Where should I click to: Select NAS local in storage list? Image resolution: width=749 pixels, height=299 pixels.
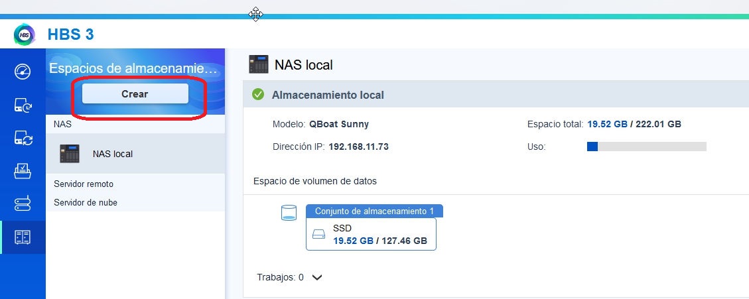(112, 154)
